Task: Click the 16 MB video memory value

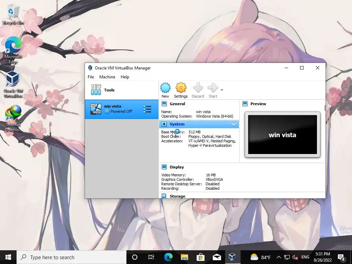Action: pyautogui.click(x=211, y=175)
